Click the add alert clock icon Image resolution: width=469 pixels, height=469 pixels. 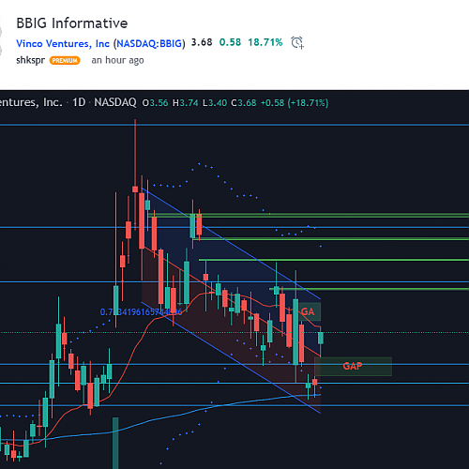[x=297, y=42]
